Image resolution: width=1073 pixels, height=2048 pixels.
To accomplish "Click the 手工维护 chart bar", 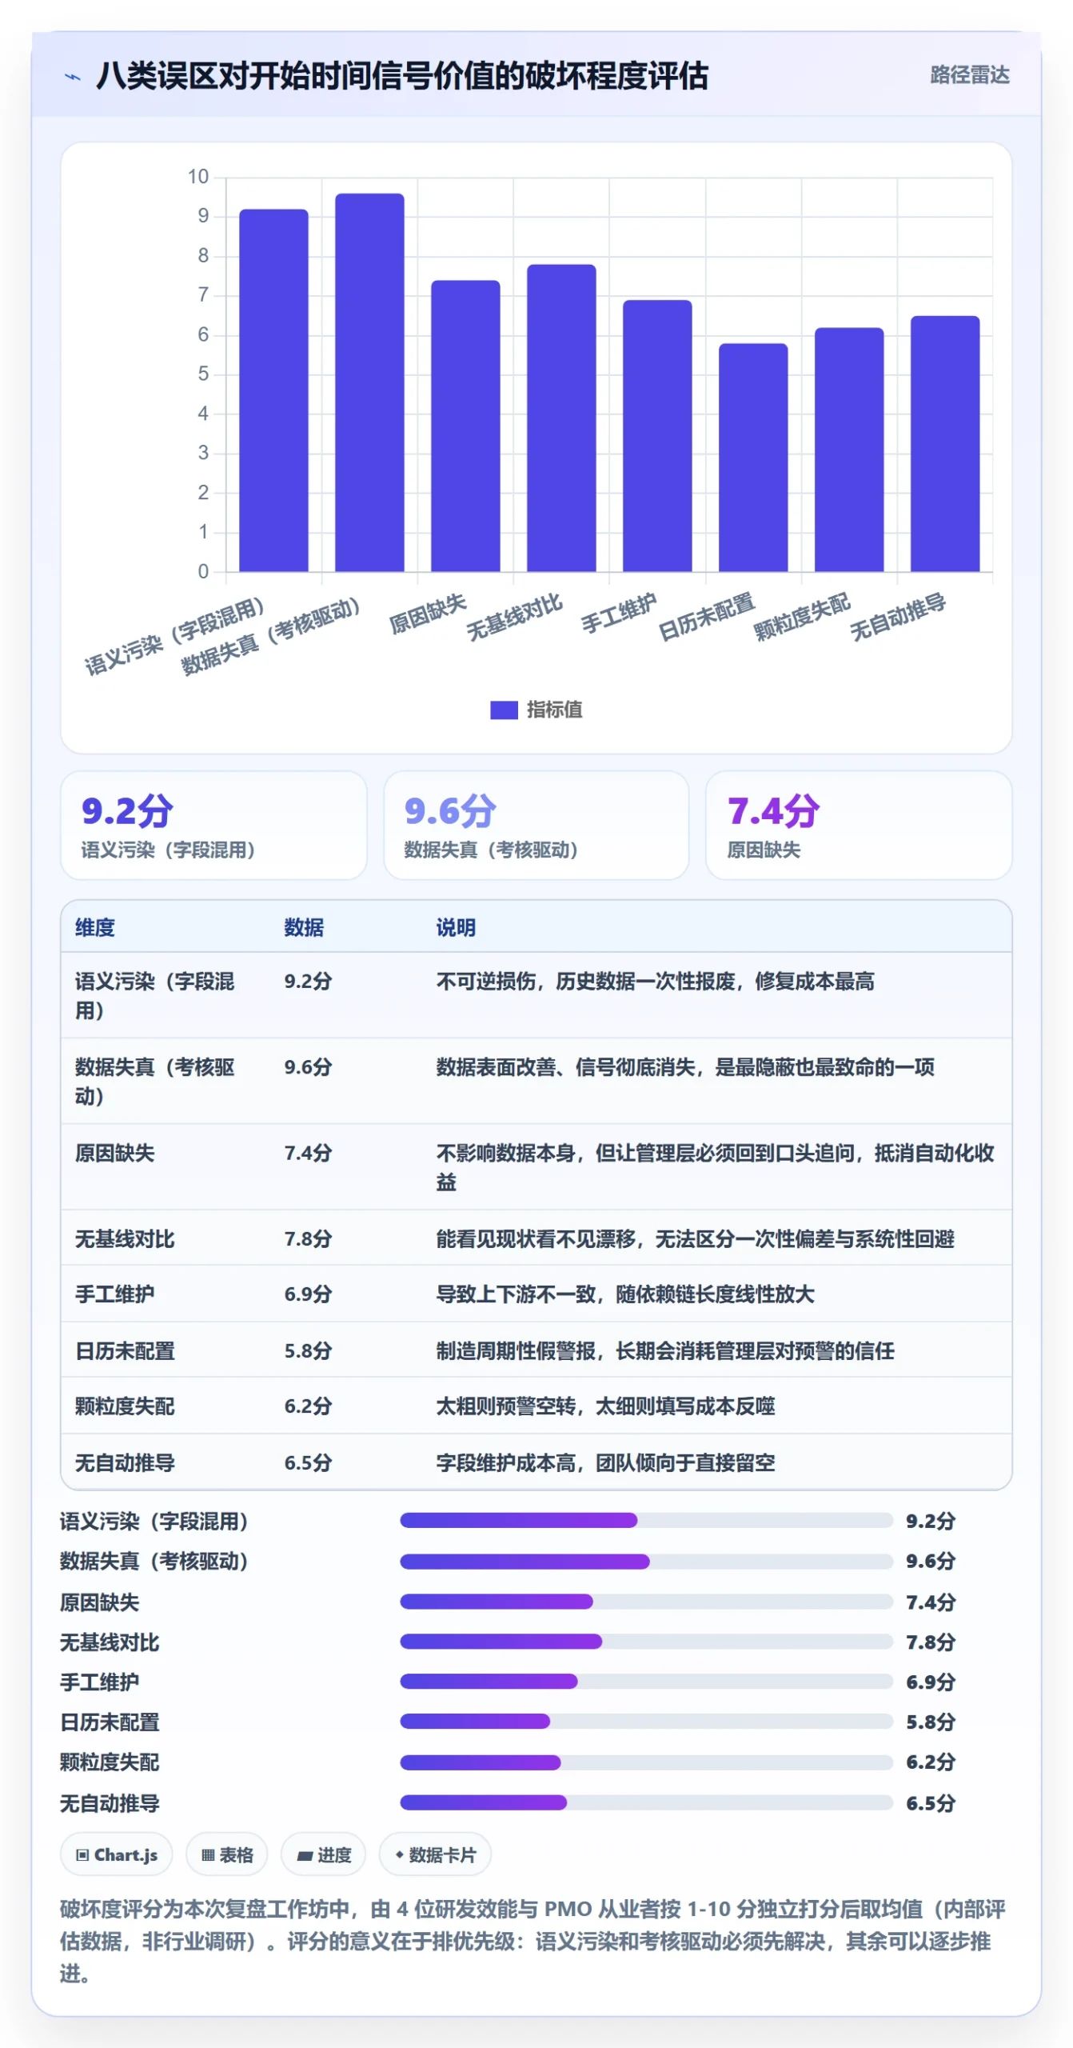I will click(x=657, y=436).
